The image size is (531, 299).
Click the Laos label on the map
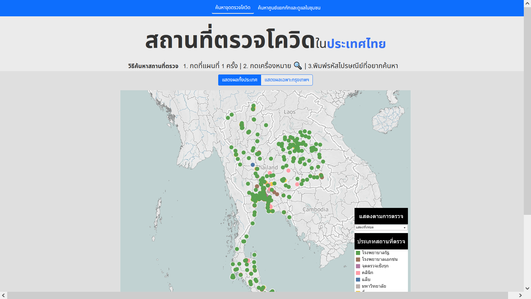click(x=290, y=112)
